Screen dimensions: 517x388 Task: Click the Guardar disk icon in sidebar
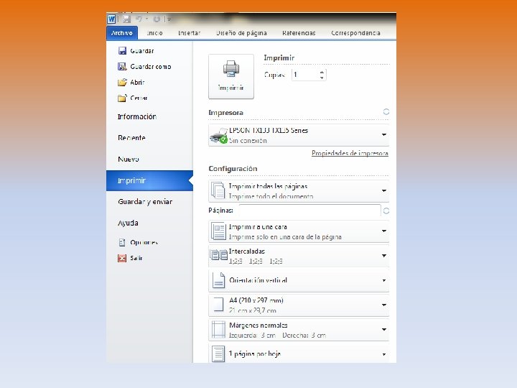(x=122, y=50)
